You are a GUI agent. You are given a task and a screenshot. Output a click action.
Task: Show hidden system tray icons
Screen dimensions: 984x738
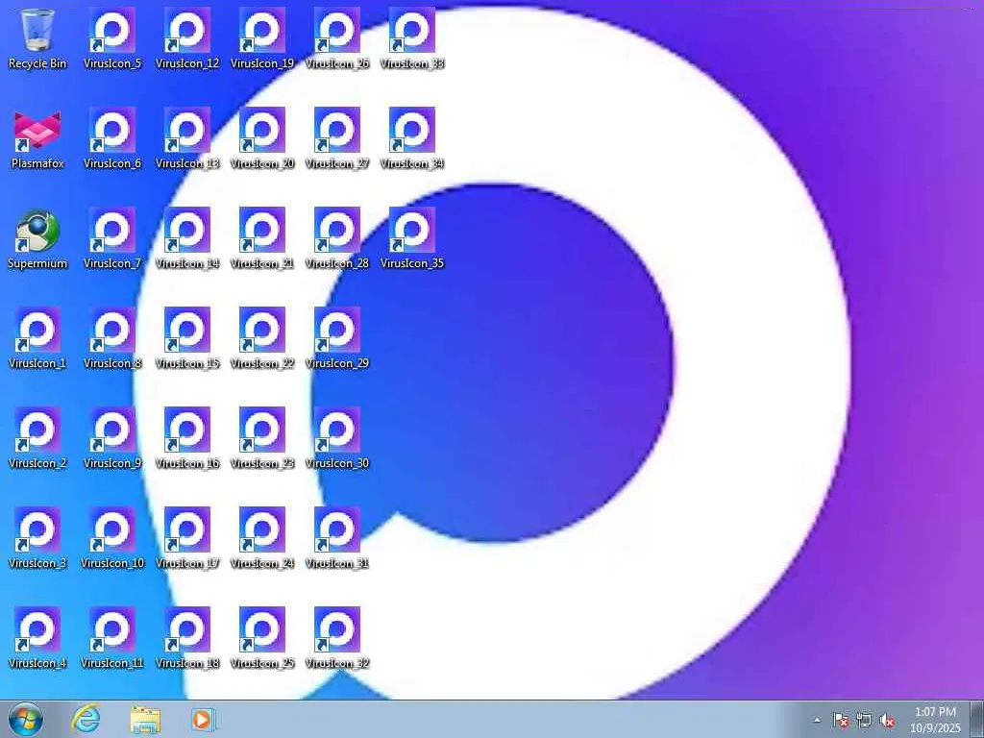pyautogui.click(x=817, y=721)
